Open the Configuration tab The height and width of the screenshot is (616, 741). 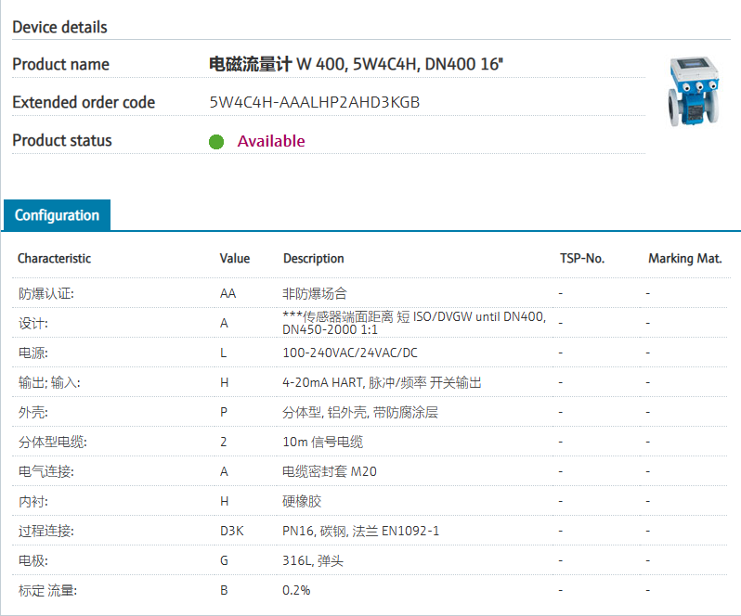[x=57, y=215]
